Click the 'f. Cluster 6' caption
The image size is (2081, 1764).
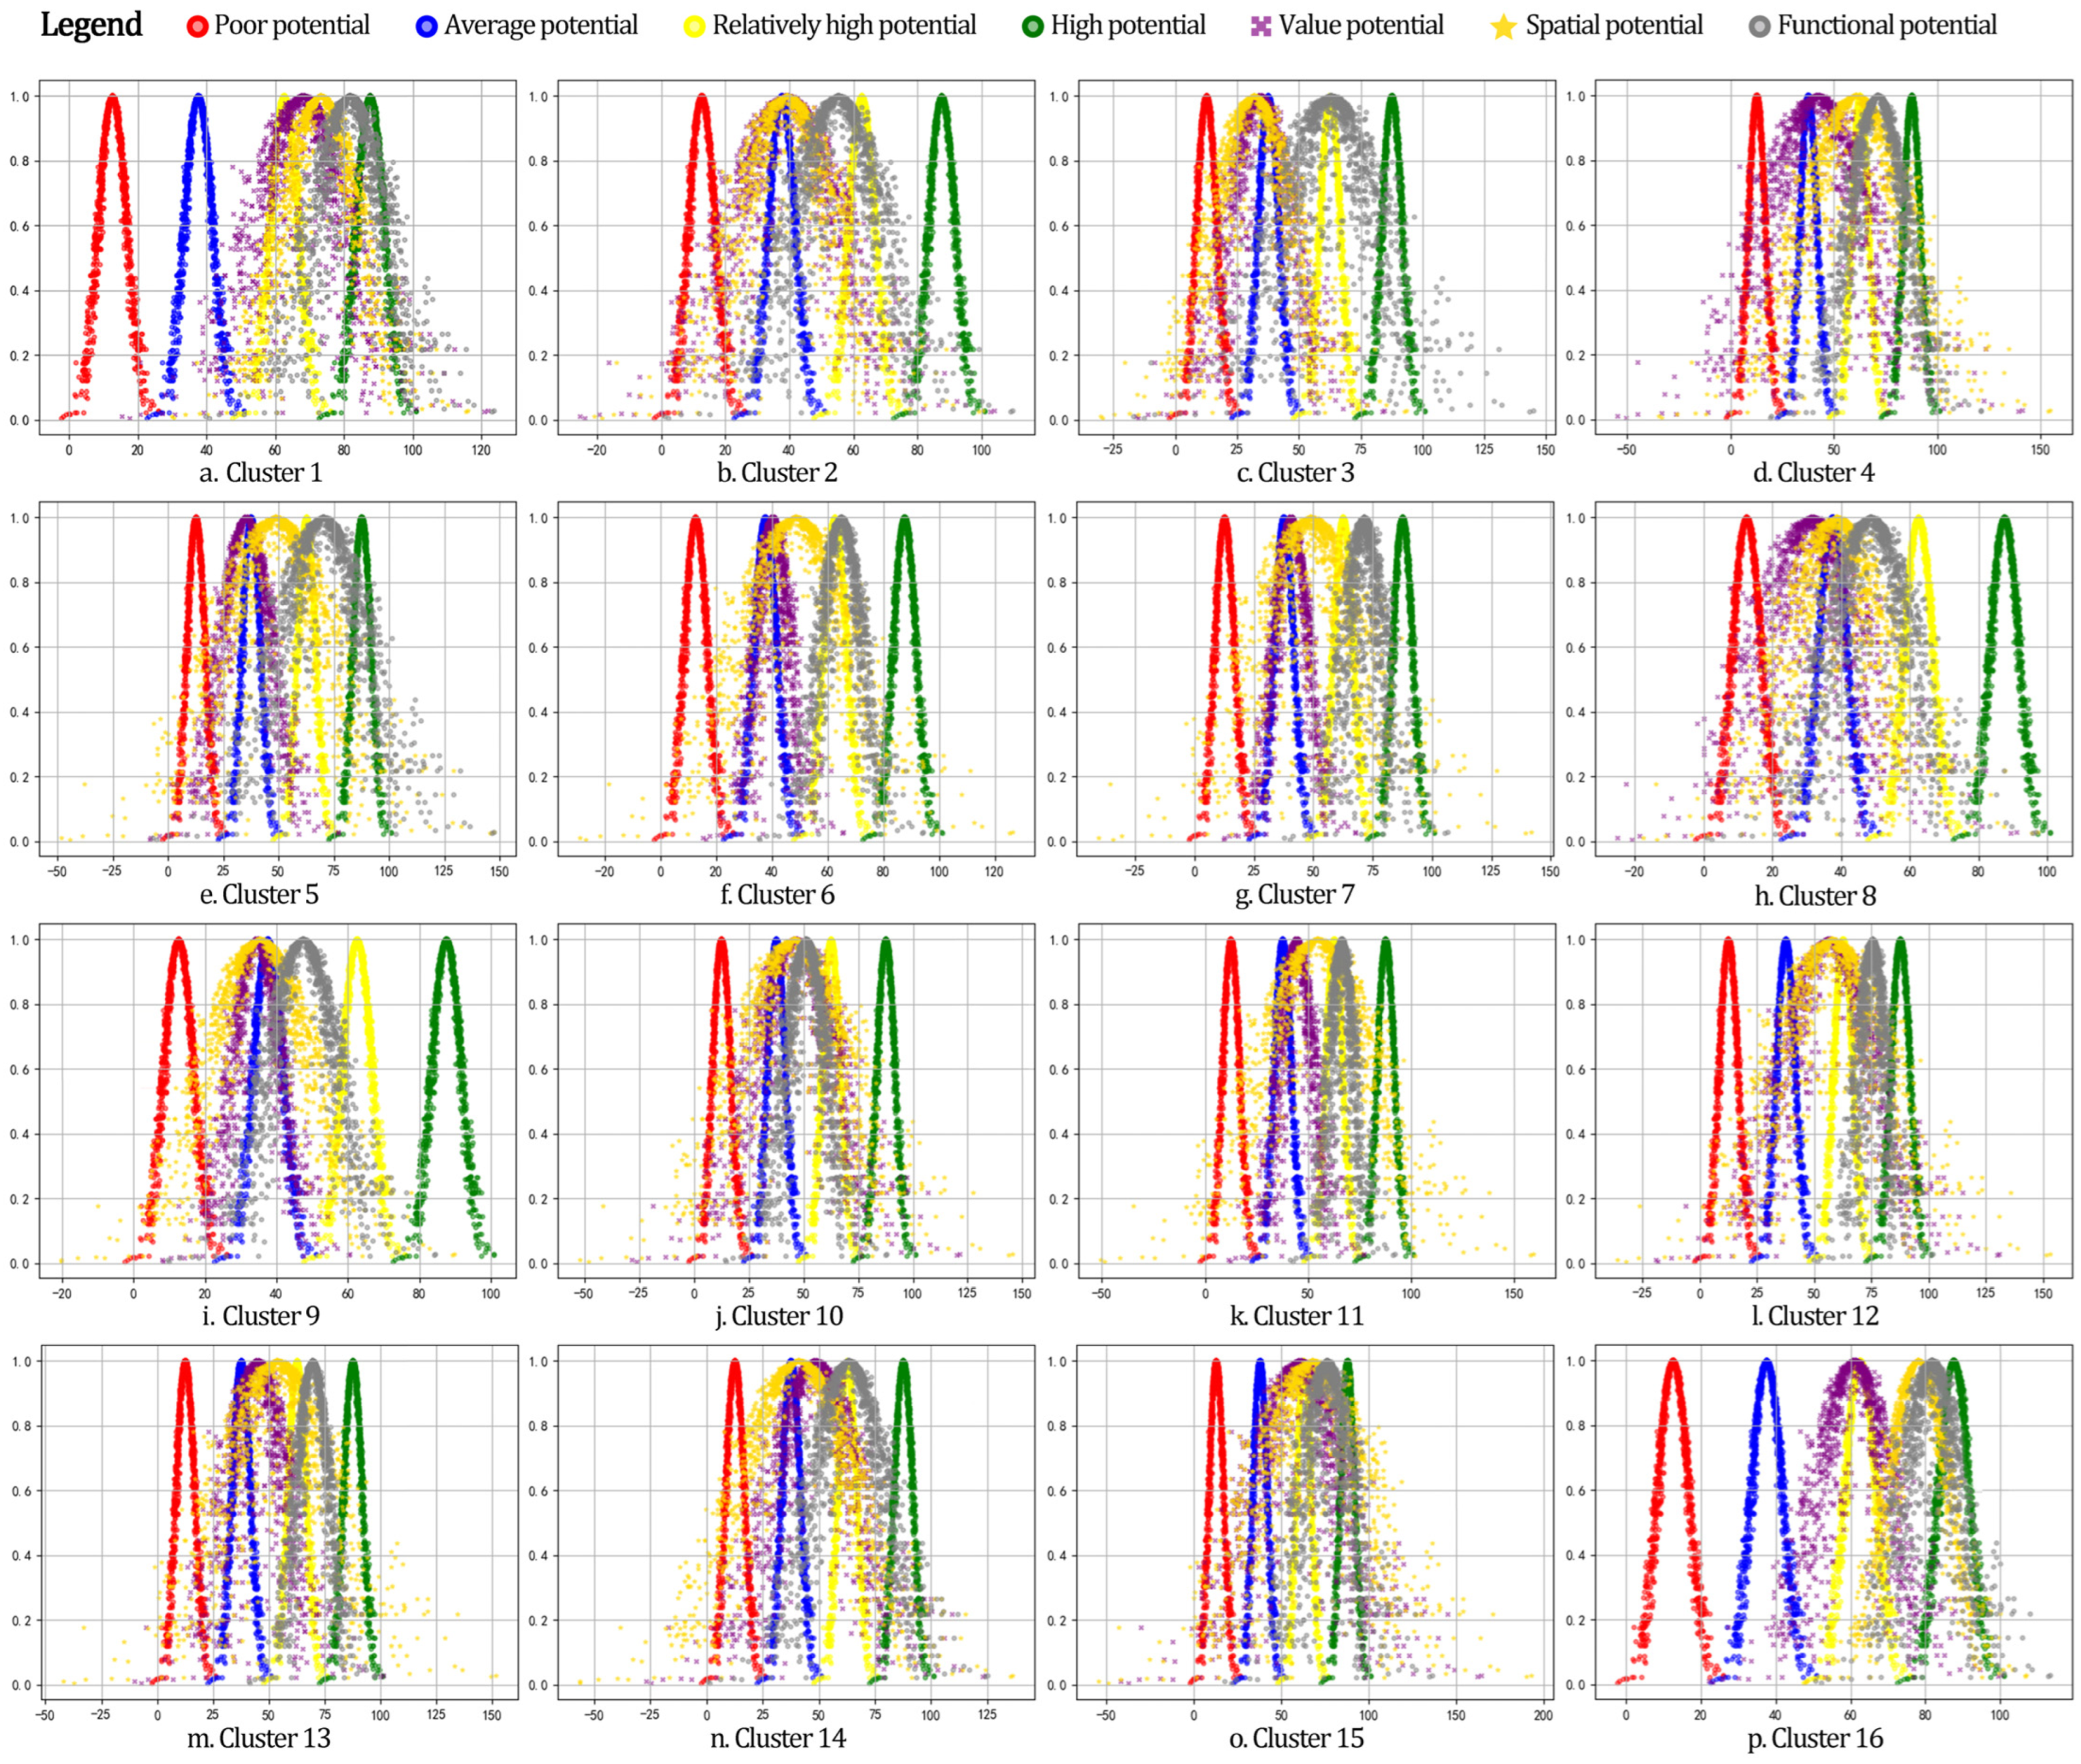[777, 895]
